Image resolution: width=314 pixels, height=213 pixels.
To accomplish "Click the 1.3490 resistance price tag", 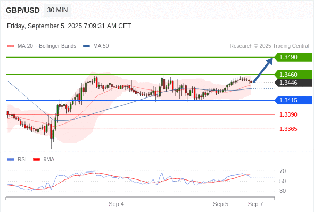I will 293,58.
